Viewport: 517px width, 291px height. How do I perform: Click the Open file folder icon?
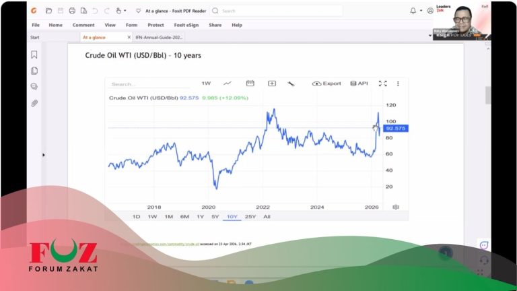[48, 11]
